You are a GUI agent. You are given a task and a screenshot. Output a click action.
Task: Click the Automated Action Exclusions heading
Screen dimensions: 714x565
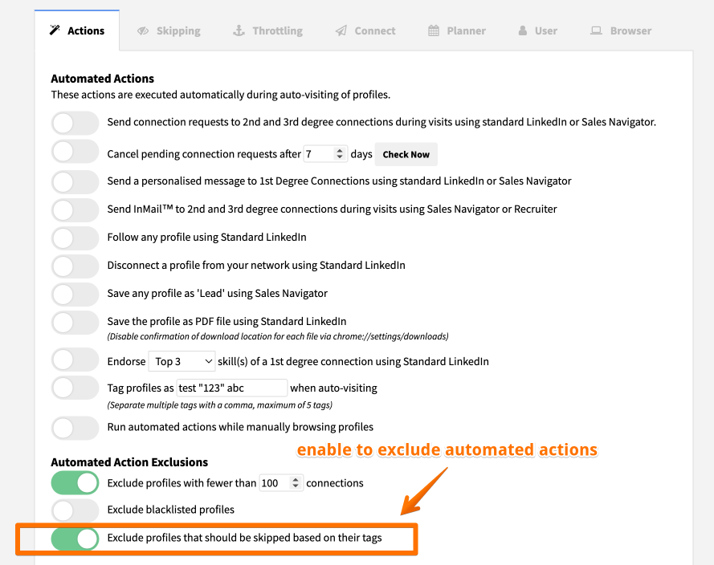click(129, 462)
